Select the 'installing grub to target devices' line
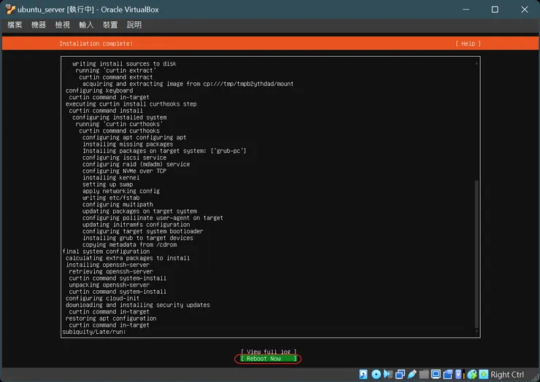This screenshot has width=540, height=382. pyautogui.click(x=138, y=238)
